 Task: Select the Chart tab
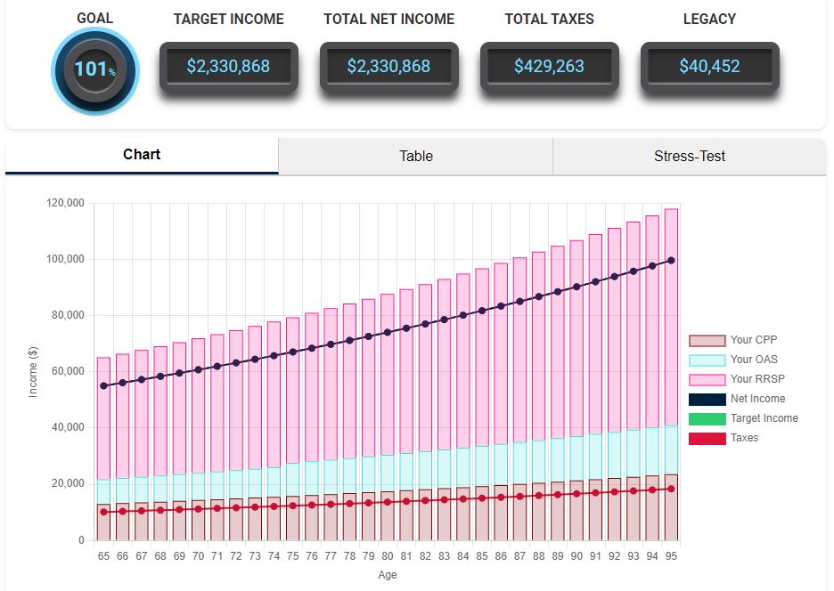pyautogui.click(x=142, y=155)
